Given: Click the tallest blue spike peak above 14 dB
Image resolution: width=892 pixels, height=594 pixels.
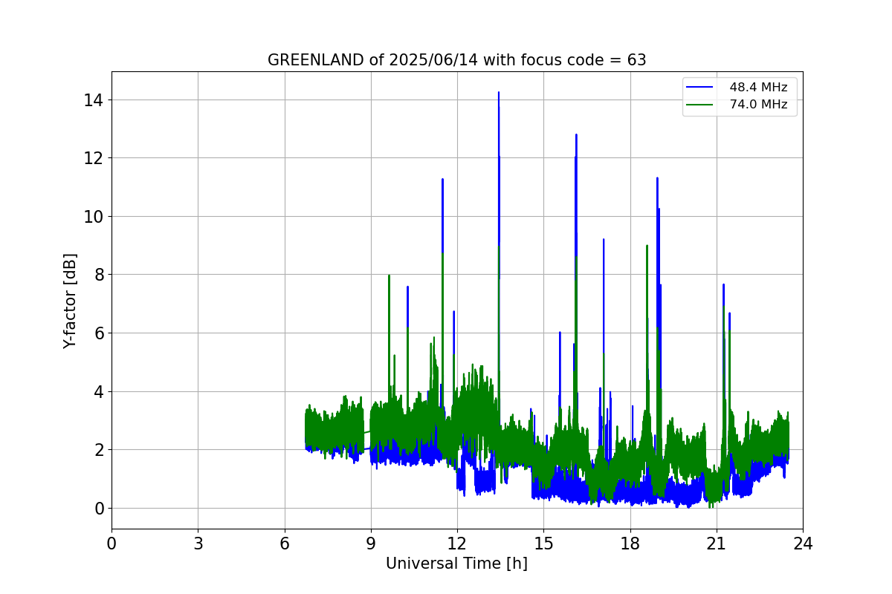Looking at the screenshot, I should (x=499, y=93).
